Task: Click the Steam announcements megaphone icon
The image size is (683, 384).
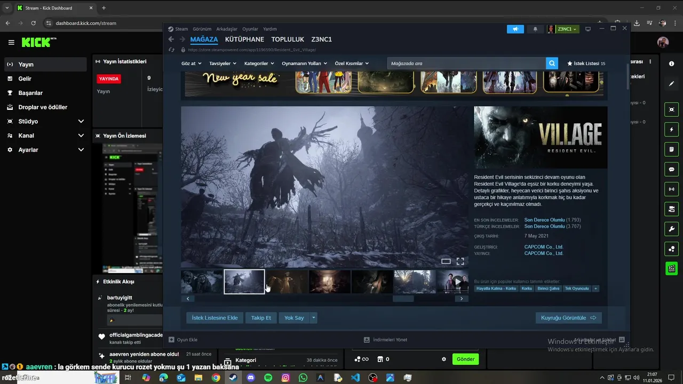Action: pos(515,29)
